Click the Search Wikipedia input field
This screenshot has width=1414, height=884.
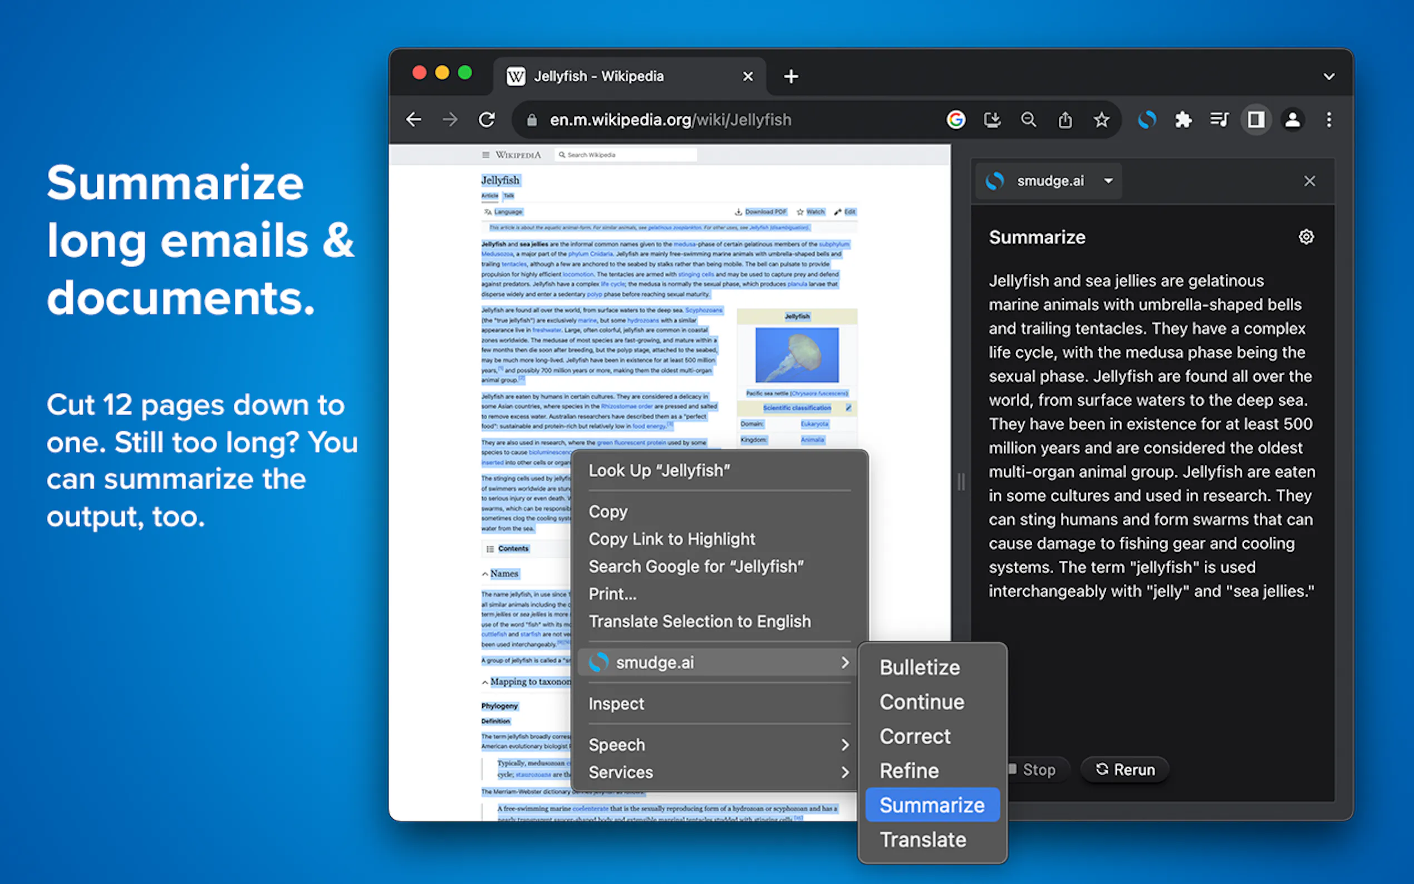click(x=626, y=155)
